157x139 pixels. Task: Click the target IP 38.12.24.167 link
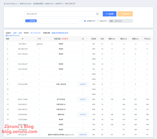tap(35, 33)
